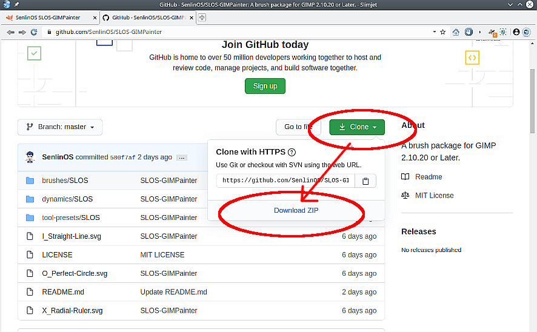Click the github.com address bar
This screenshot has height=332, width=537.
[240, 32]
